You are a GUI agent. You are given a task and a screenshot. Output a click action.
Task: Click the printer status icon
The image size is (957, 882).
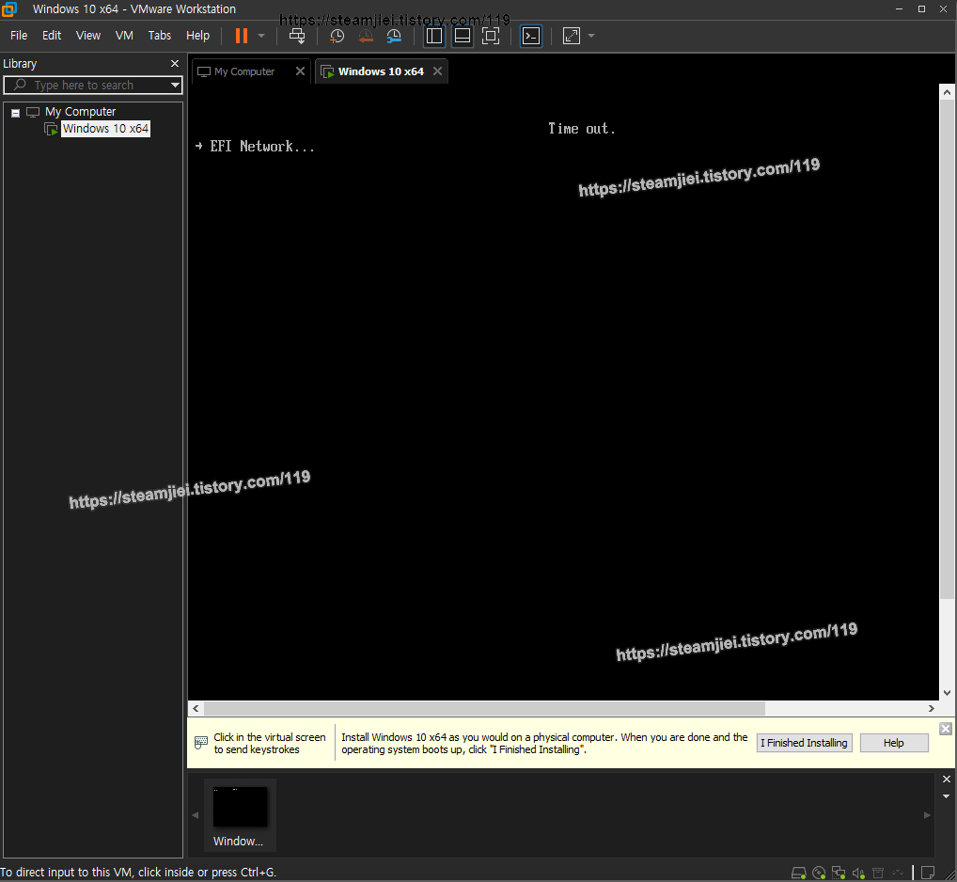[x=878, y=873]
